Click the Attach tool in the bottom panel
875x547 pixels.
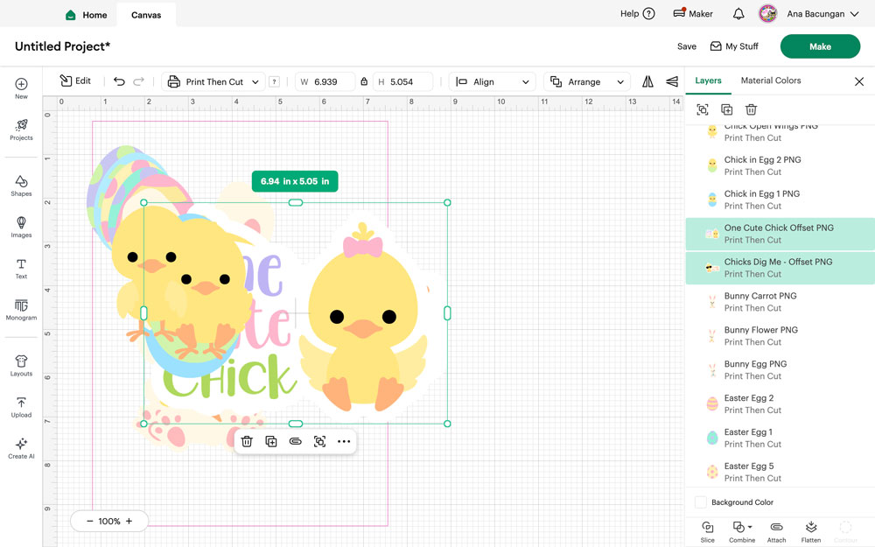pos(776,532)
